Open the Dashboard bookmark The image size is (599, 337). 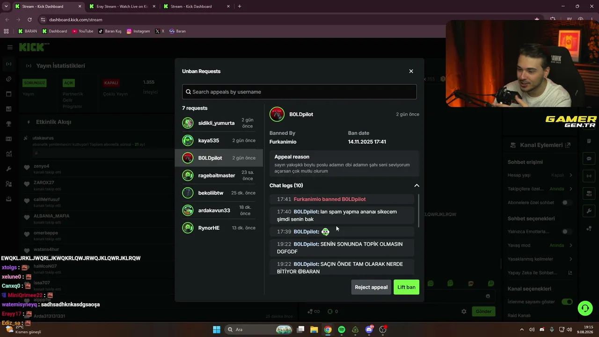click(x=54, y=31)
